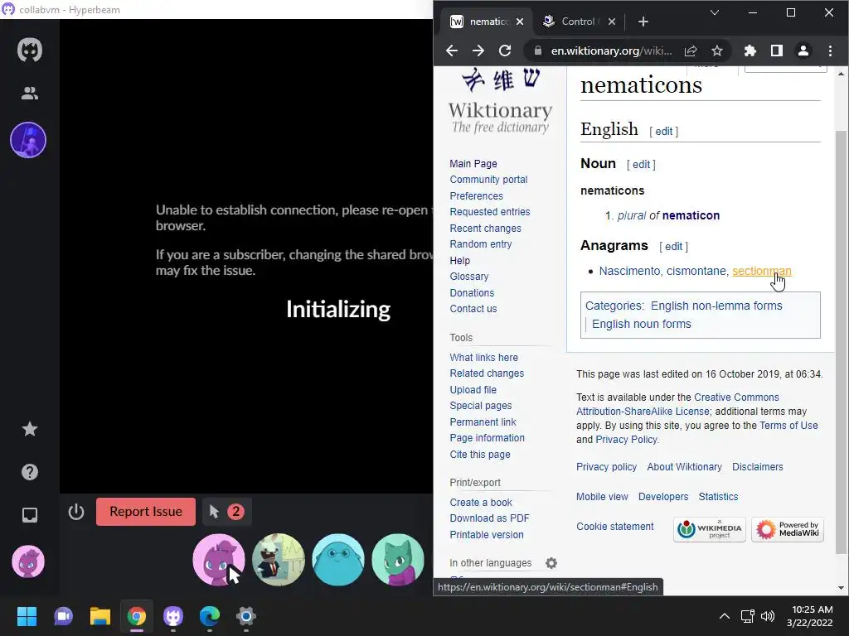Open the Chrome three-dot menu
The height and width of the screenshot is (636, 849).
tap(830, 51)
